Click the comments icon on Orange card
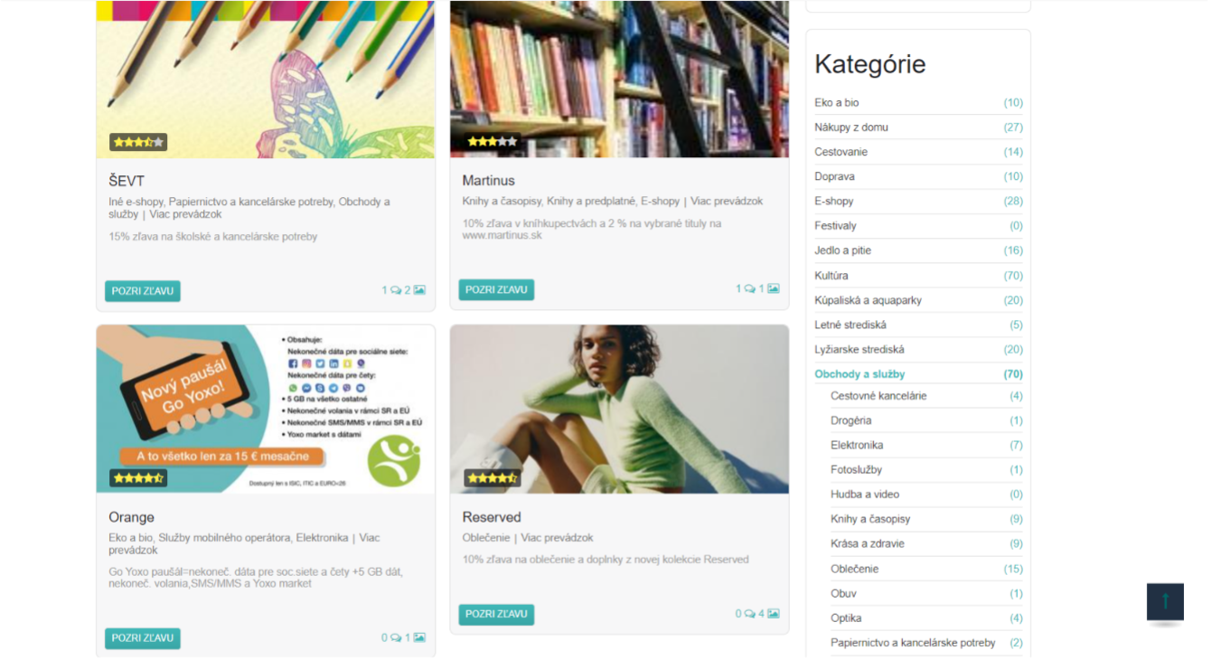Viewport: 1212px width, 660px height. pyautogui.click(x=396, y=637)
